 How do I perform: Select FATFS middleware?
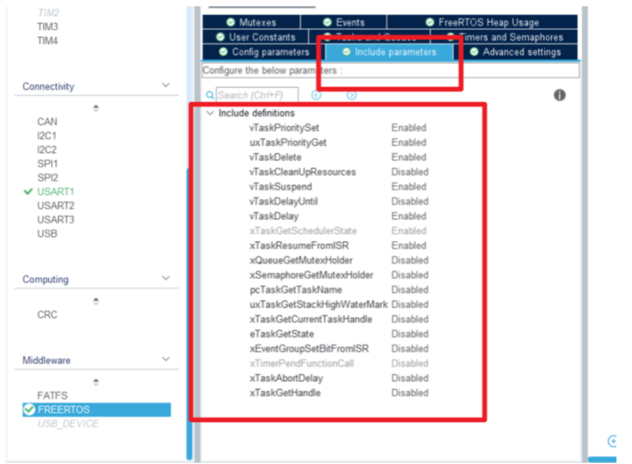click(52, 395)
